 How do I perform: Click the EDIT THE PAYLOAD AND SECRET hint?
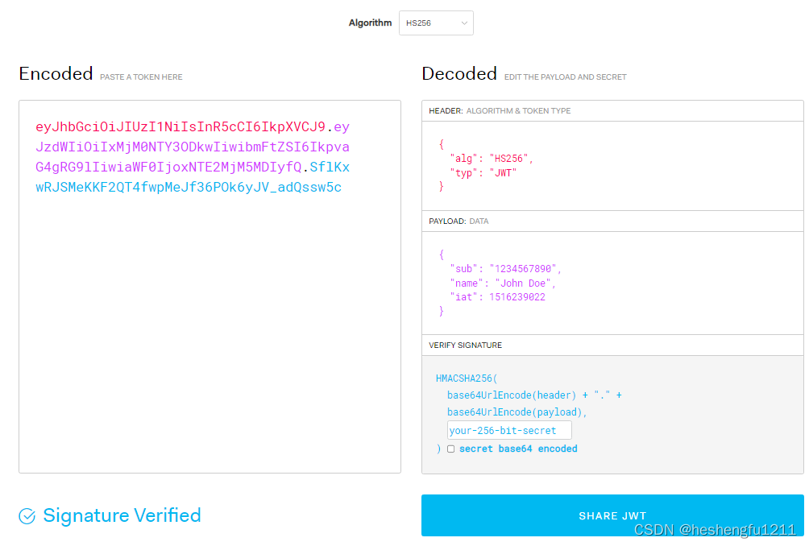[x=566, y=77]
